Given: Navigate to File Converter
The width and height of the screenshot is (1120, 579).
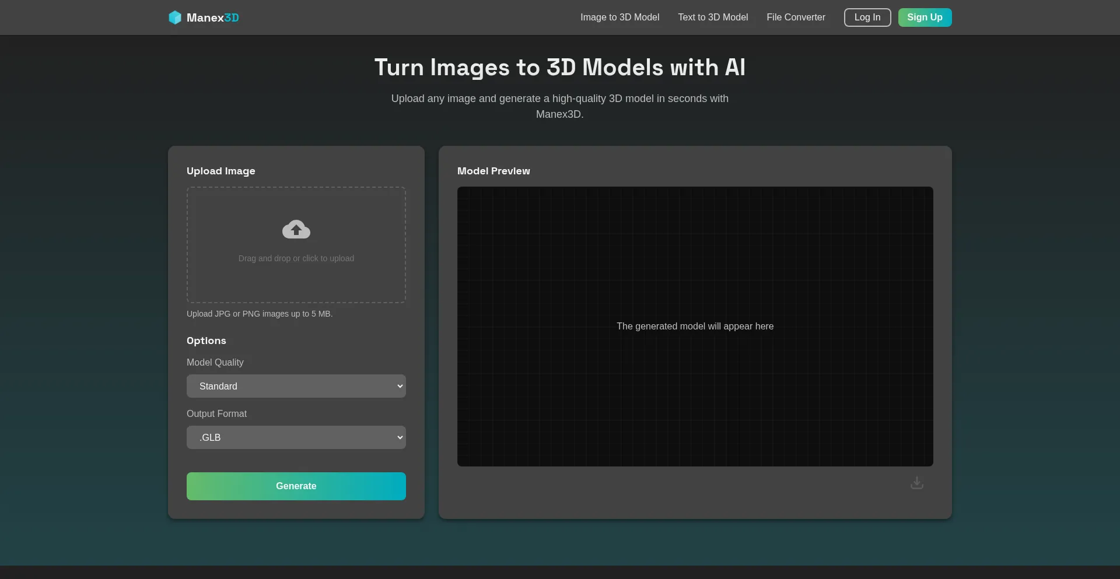Looking at the screenshot, I should click(x=796, y=17).
